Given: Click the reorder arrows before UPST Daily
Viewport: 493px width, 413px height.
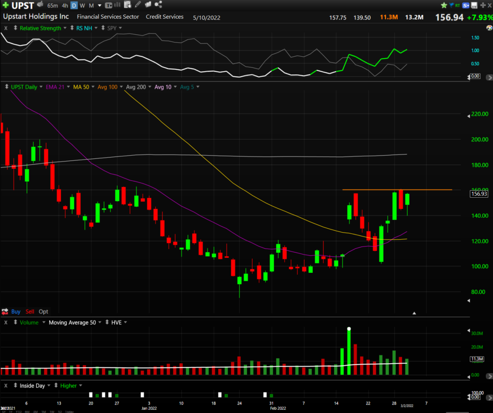Looking at the screenshot, I should point(6,87).
